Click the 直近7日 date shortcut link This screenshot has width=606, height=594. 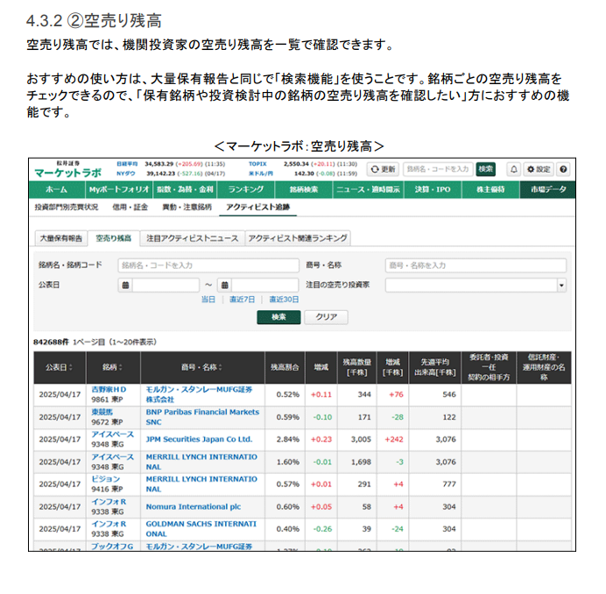click(x=243, y=300)
